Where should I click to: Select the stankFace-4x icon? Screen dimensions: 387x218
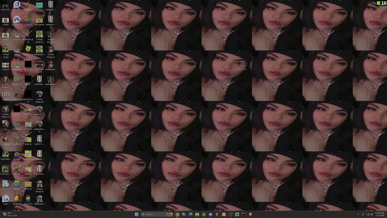(28, 155)
